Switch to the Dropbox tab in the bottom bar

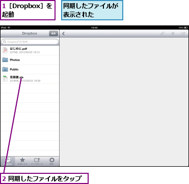(x=8, y=161)
